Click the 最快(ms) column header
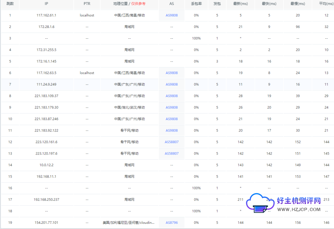This screenshot has width=334, height=229. point(269,4)
